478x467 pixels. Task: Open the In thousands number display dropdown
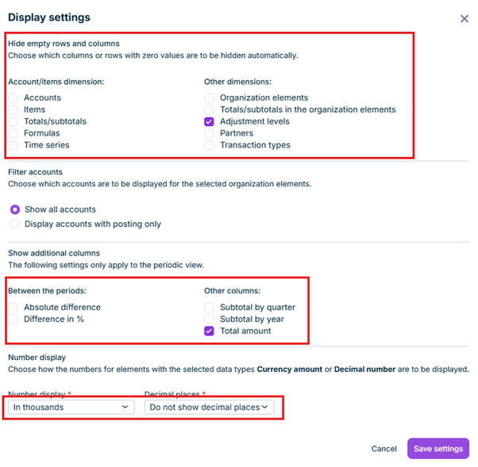[x=71, y=408]
